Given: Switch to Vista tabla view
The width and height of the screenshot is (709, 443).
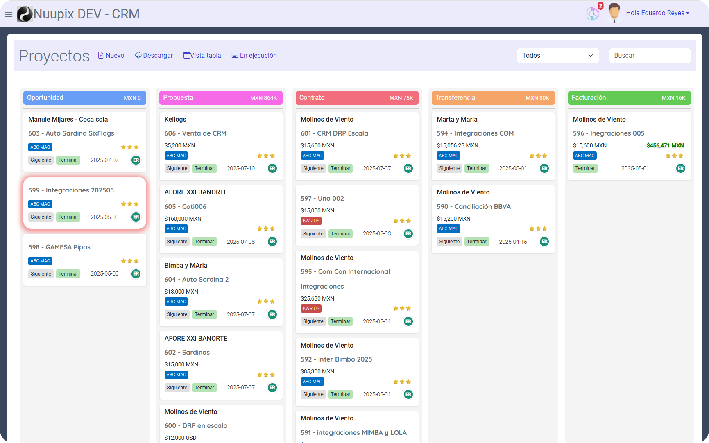Looking at the screenshot, I should tap(202, 56).
